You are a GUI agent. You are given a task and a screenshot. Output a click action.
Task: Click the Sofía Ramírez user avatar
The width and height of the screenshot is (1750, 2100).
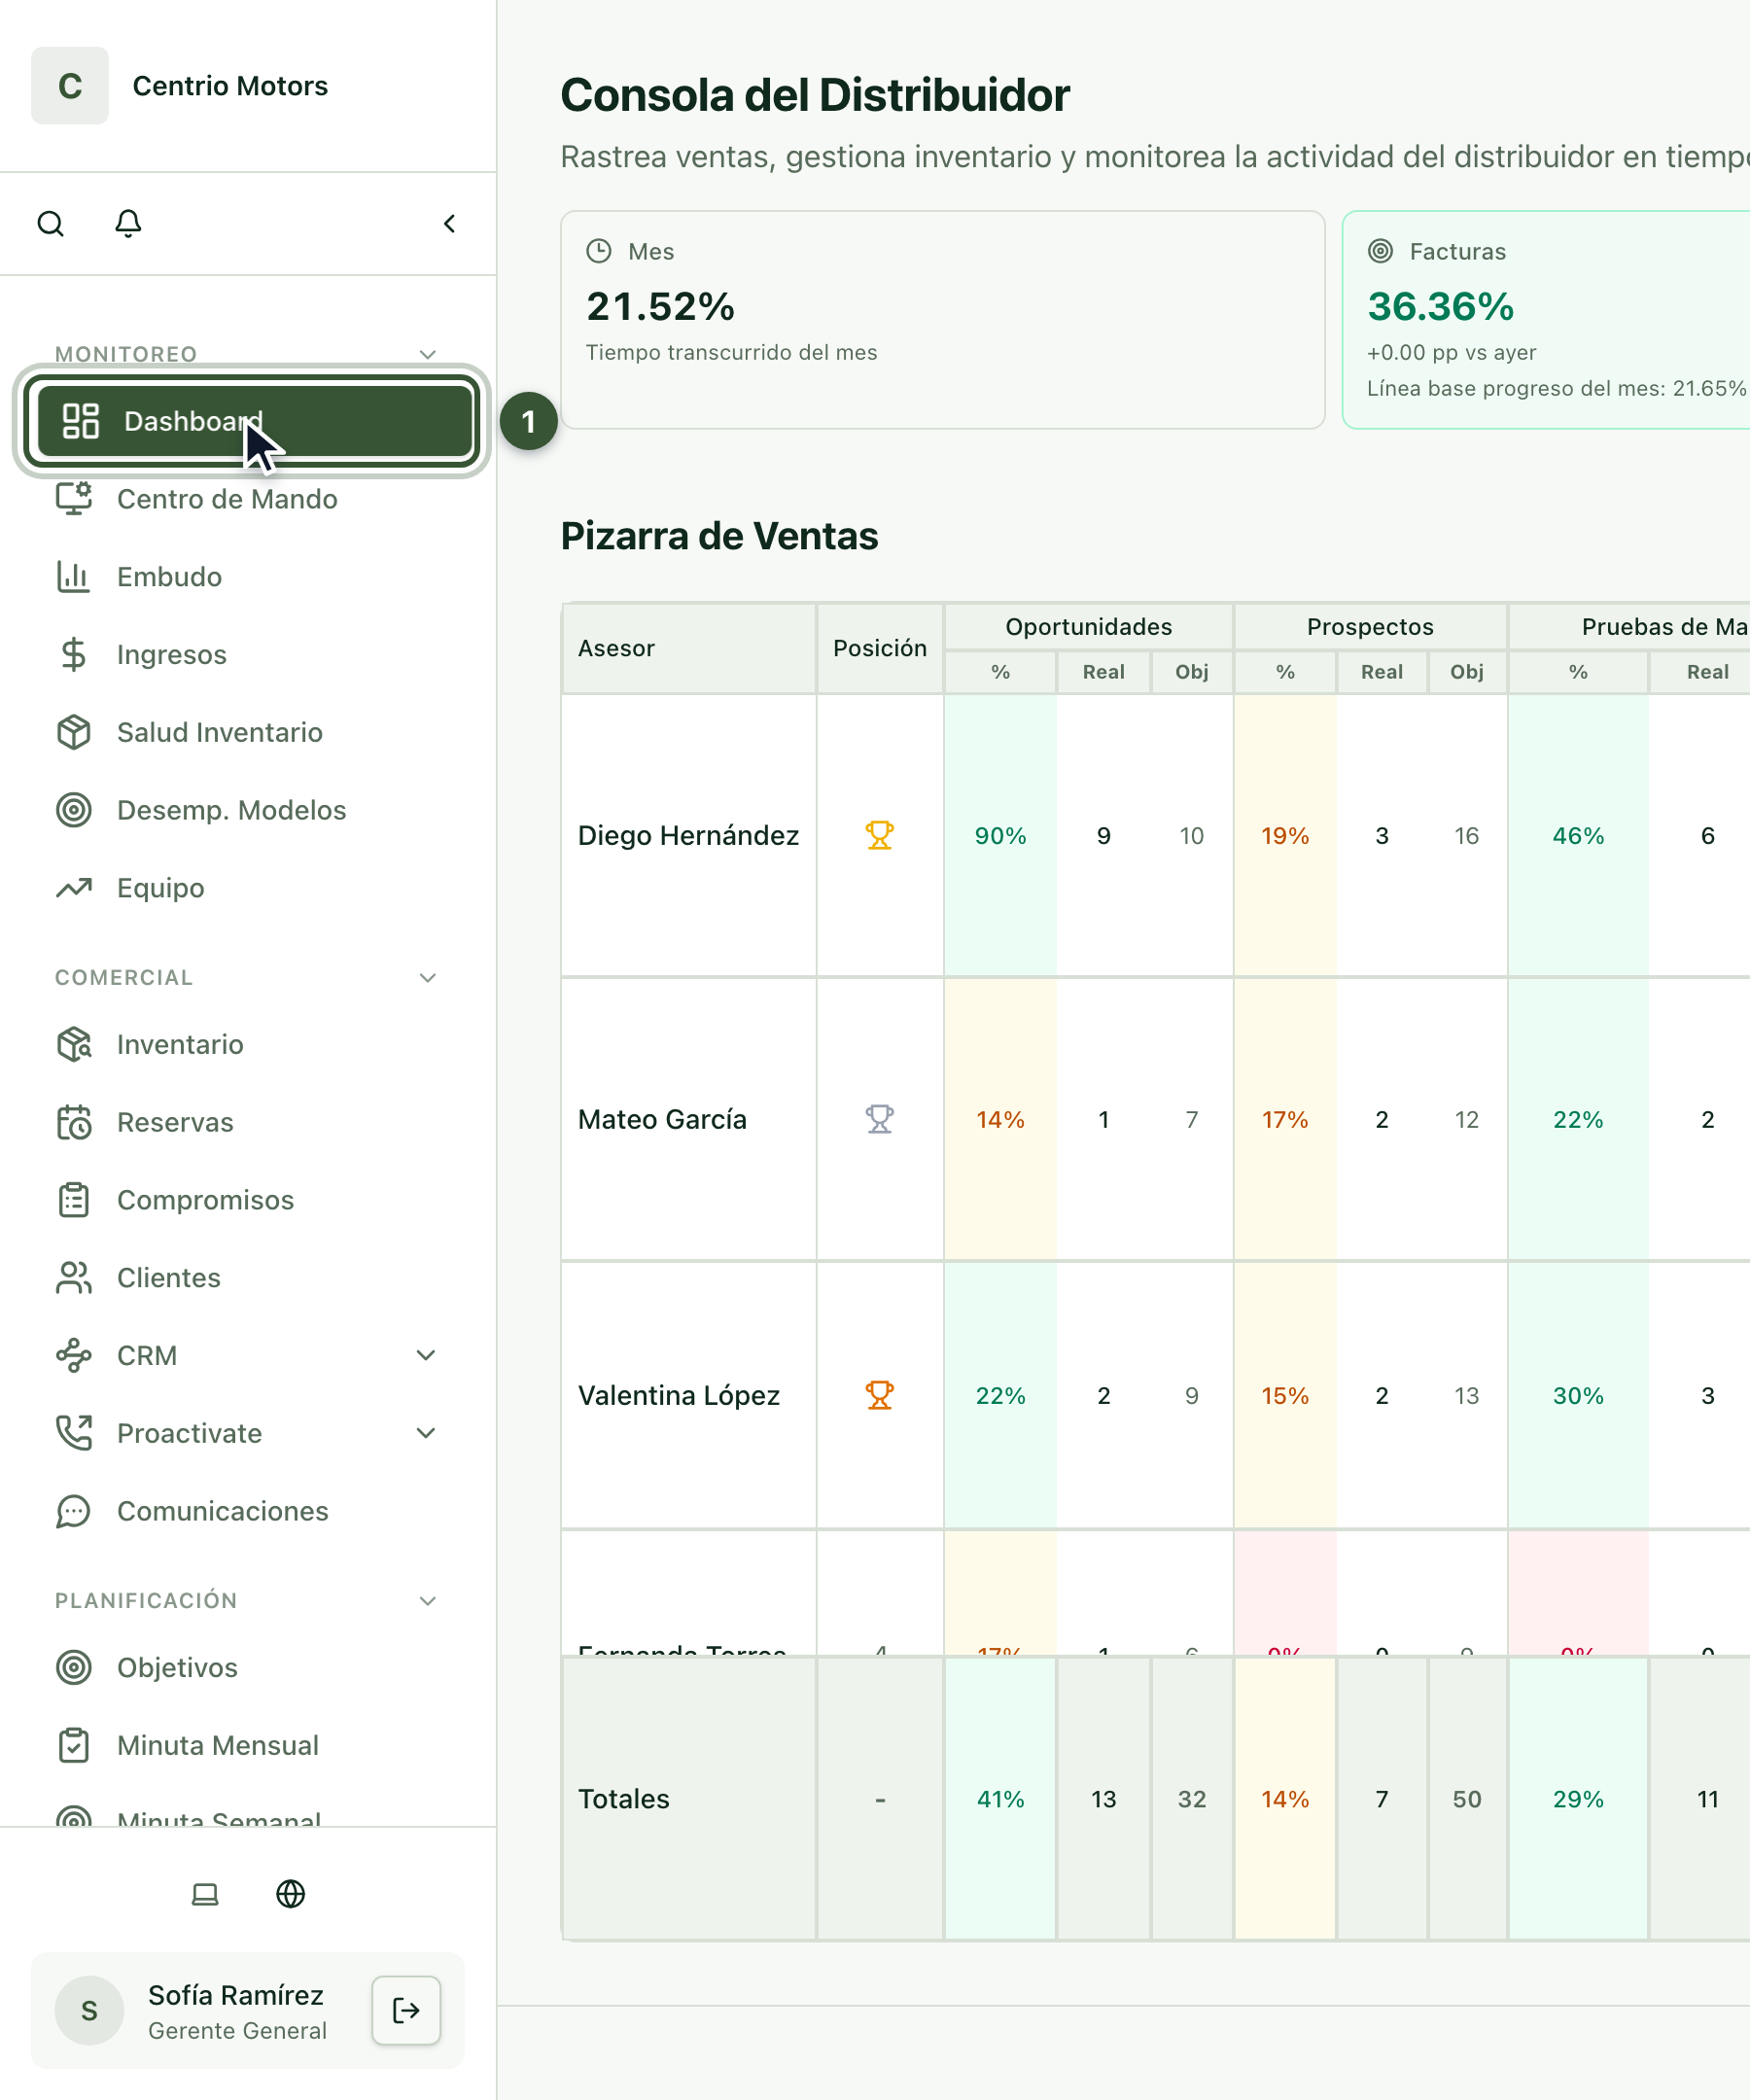89,2010
